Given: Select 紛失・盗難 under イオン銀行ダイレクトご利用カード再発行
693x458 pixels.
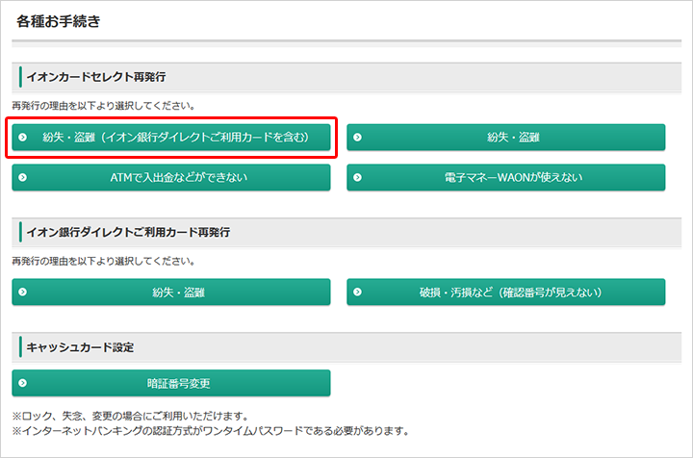Looking at the screenshot, I should pos(171,292).
